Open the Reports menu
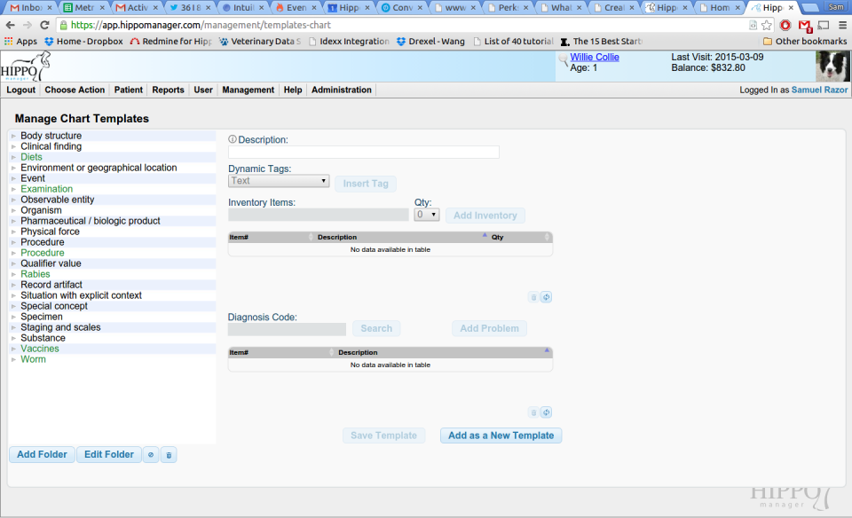 [168, 90]
